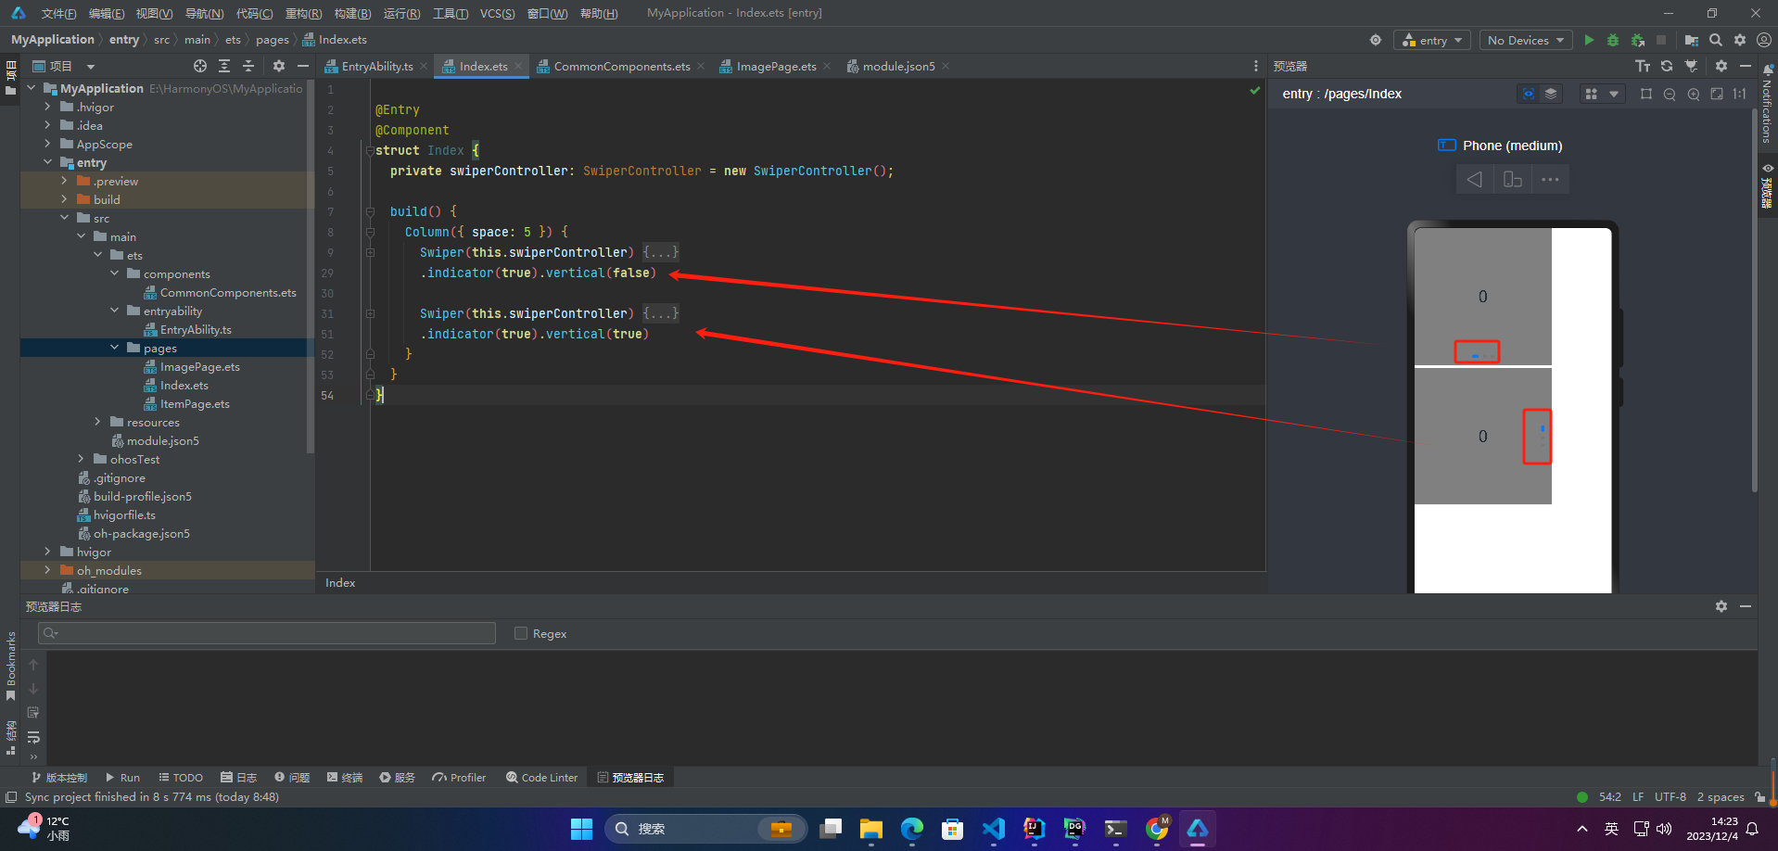Open the No Devices dropdown
The image size is (1778, 851).
[x=1525, y=40]
